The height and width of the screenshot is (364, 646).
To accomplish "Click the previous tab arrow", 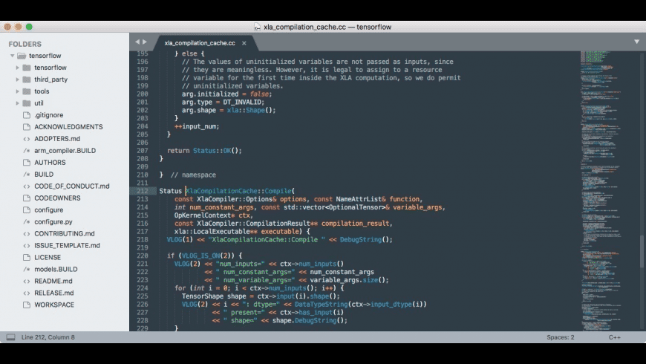I will 137,42.
